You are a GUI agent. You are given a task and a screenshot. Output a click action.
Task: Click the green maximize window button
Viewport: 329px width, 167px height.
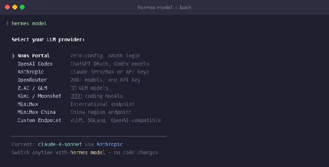(22, 7)
